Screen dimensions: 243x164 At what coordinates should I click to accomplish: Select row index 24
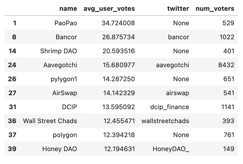12,65
